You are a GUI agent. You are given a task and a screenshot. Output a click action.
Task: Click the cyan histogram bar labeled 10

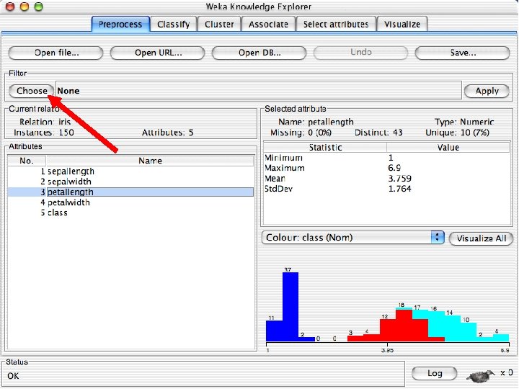point(469,332)
